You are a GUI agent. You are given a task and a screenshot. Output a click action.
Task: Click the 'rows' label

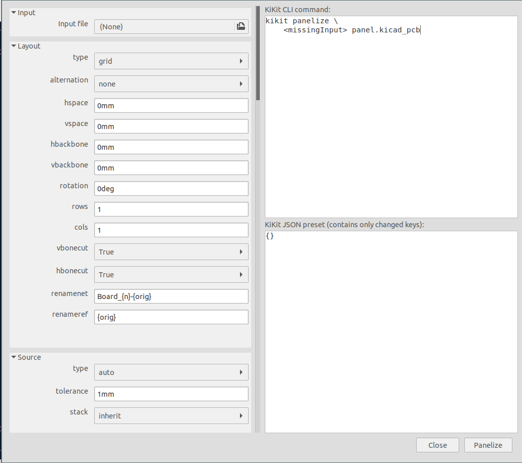coord(80,206)
